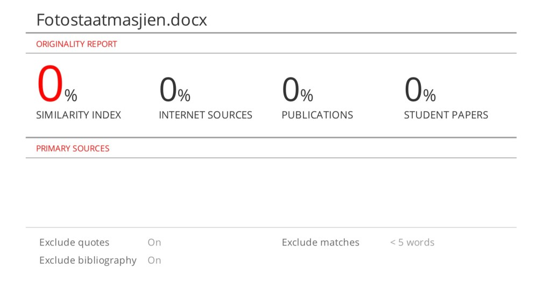
Task: Click the large red zero similarity score
Action: tap(50, 85)
